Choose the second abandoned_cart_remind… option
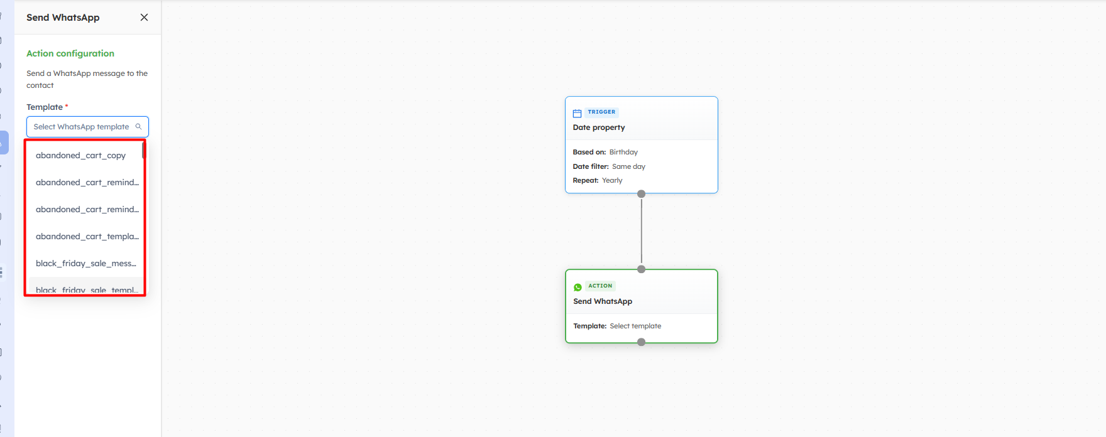 (x=87, y=210)
